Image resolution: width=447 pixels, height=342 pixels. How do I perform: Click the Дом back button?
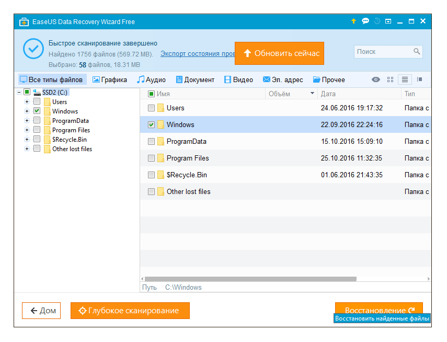tap(41, 311)
